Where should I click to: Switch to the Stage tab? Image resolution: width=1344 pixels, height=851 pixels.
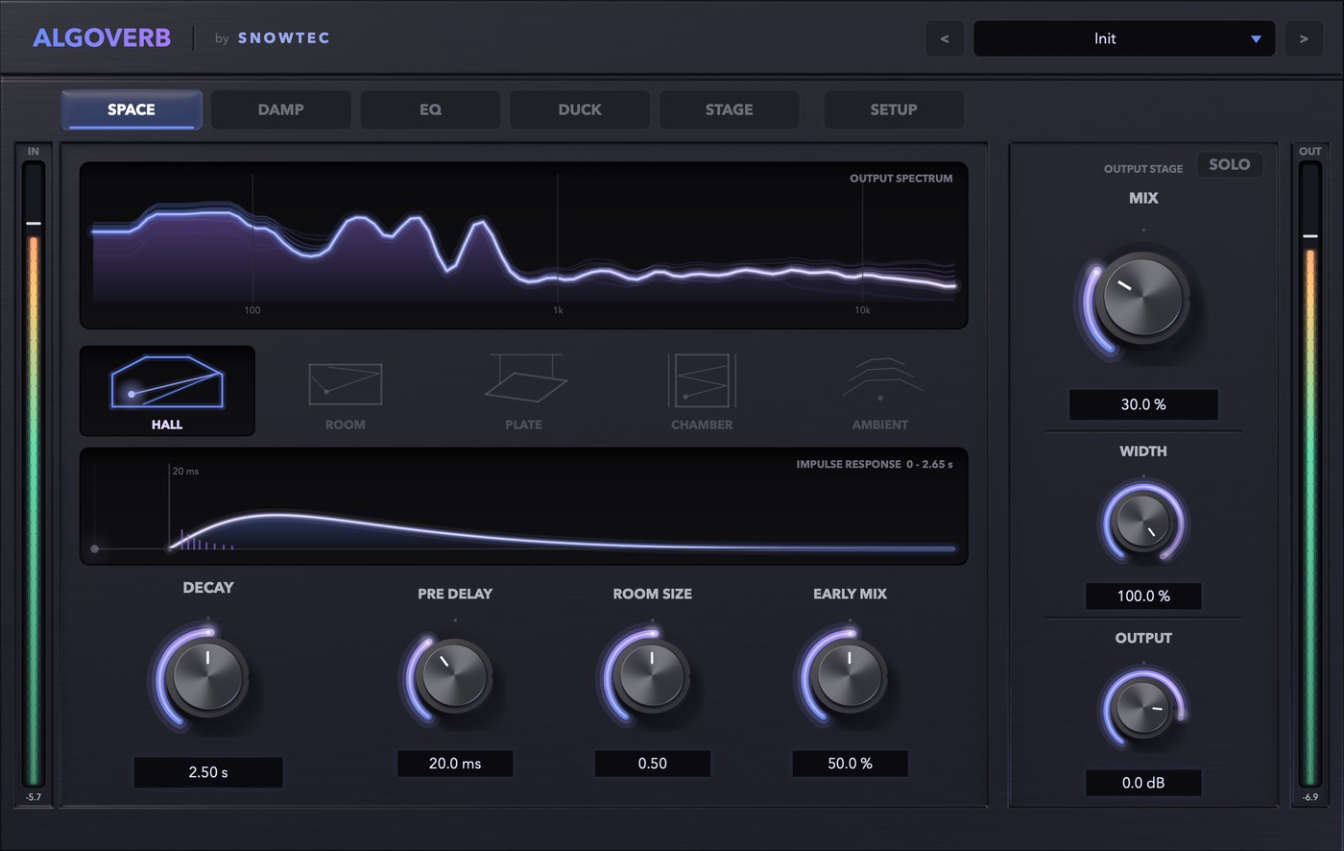(x=730, y=109)
